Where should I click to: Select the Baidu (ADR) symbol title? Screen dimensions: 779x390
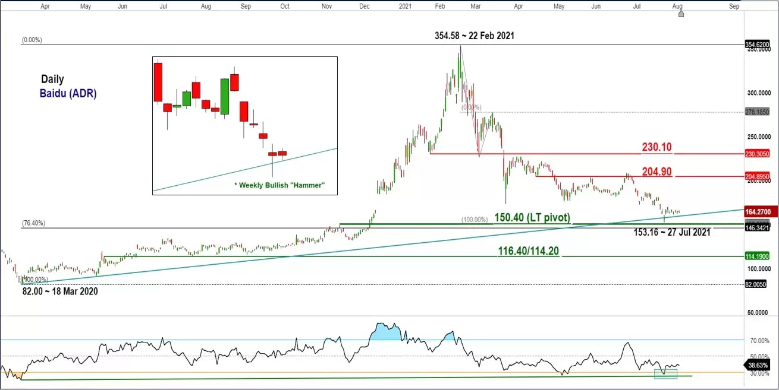68,94
